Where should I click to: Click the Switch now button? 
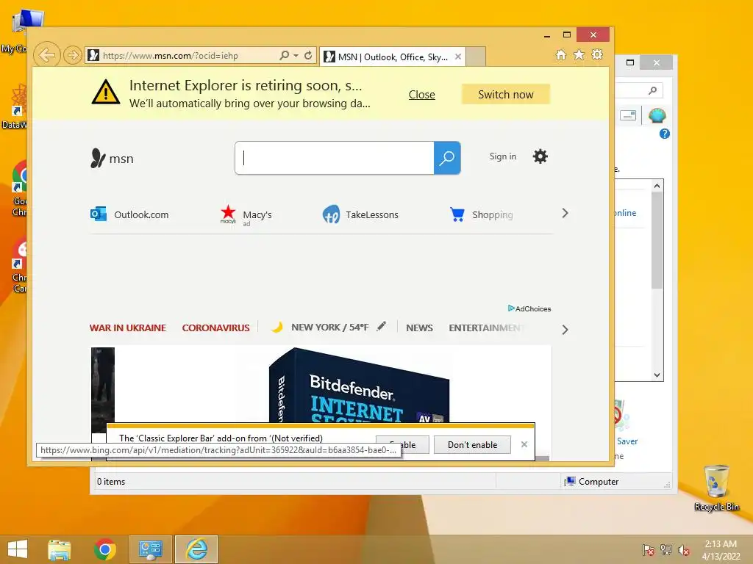[x=506, y=95]
